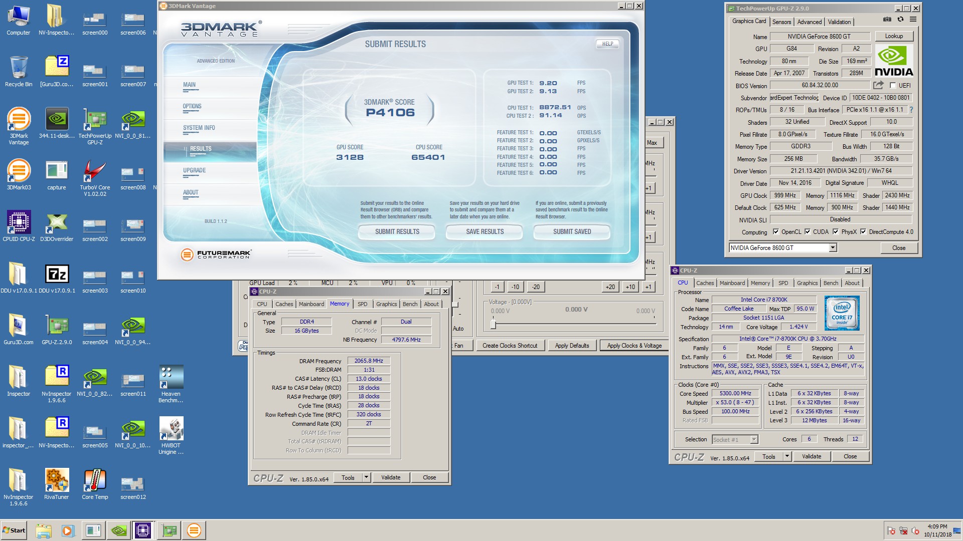Toggle the CUDA checkbox
This screenshot has width=963, height=541.
pos(808,231)
